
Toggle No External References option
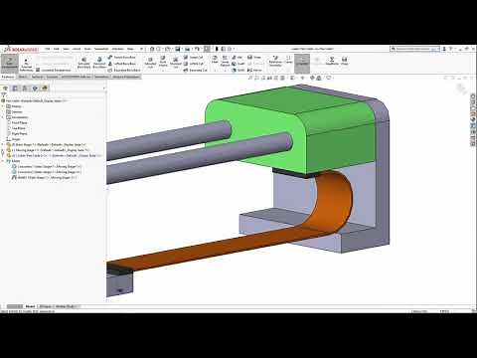click(x=27, y=64)
